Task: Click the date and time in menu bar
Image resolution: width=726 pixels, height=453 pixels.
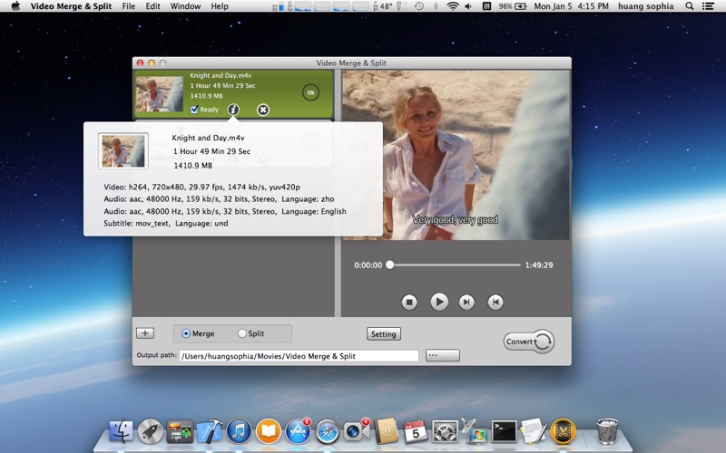Action: tap(571, 6)
